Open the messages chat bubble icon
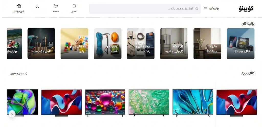Screen dimensions: 262x127 [x=74, y=6]
